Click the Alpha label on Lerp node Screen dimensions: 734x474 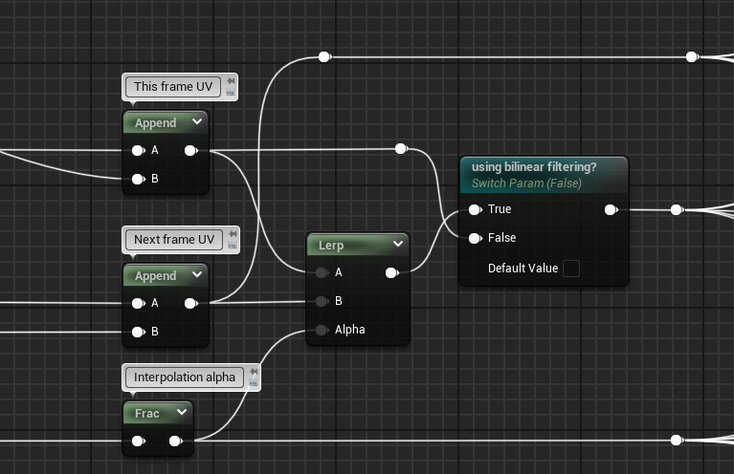tap(349, 330)
